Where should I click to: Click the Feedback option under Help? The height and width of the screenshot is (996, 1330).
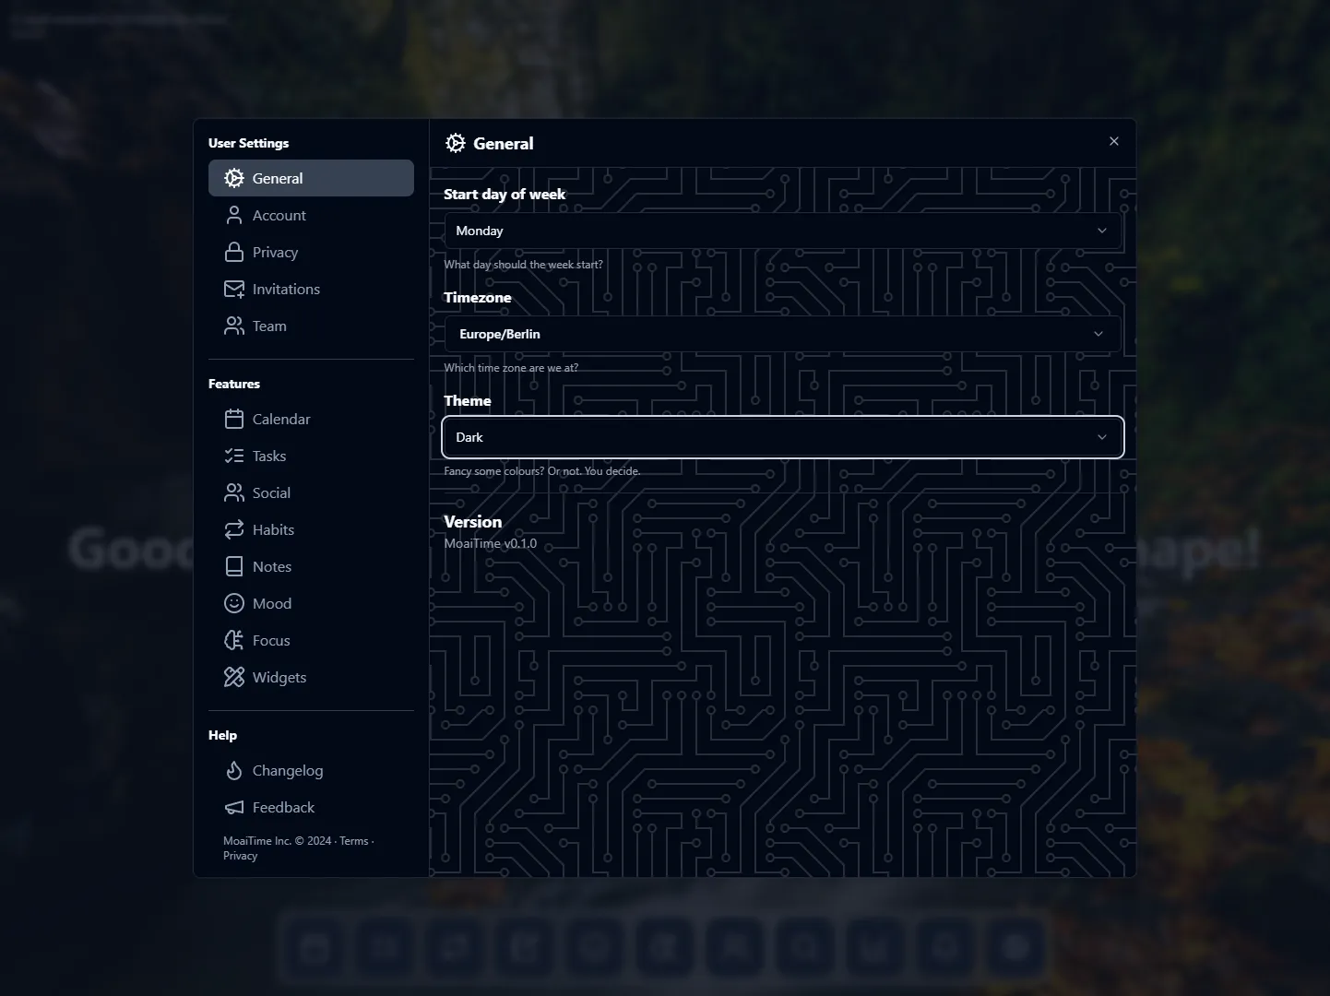282,807
